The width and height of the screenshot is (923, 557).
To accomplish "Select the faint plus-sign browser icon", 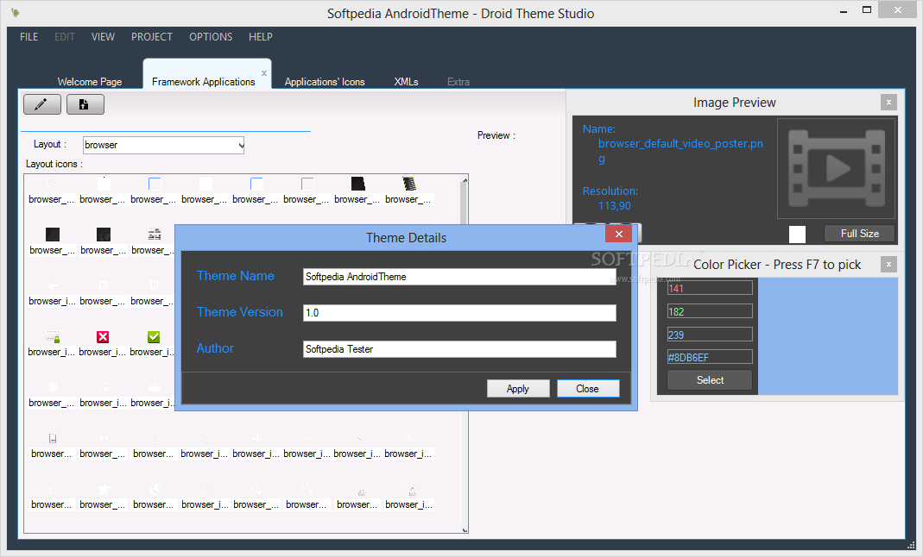I will [256, 438].
